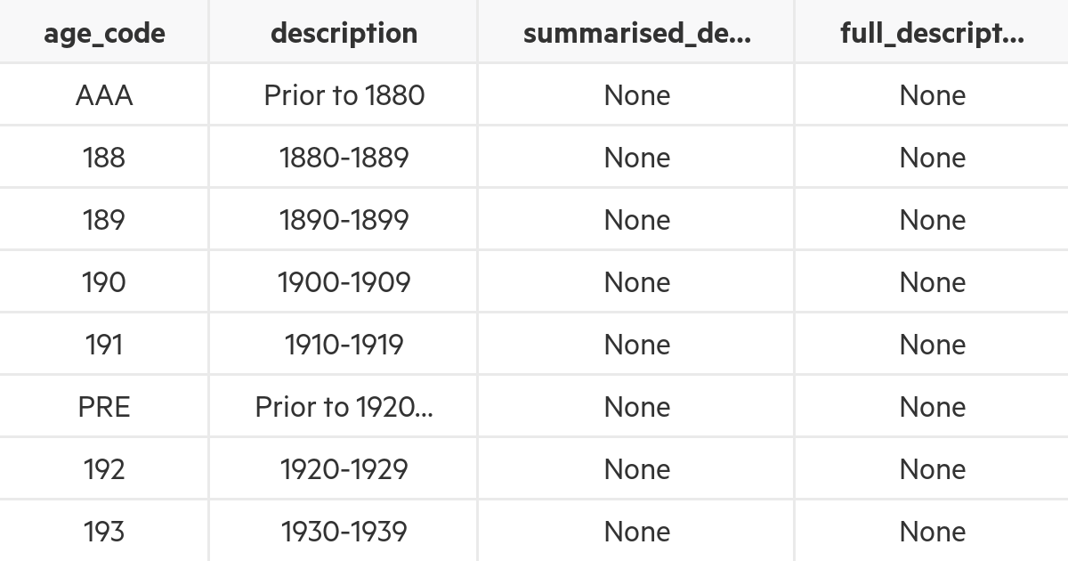Click the truncated 'Prior to 1920...' cell

pyautogui.click(x=344, y=407)
